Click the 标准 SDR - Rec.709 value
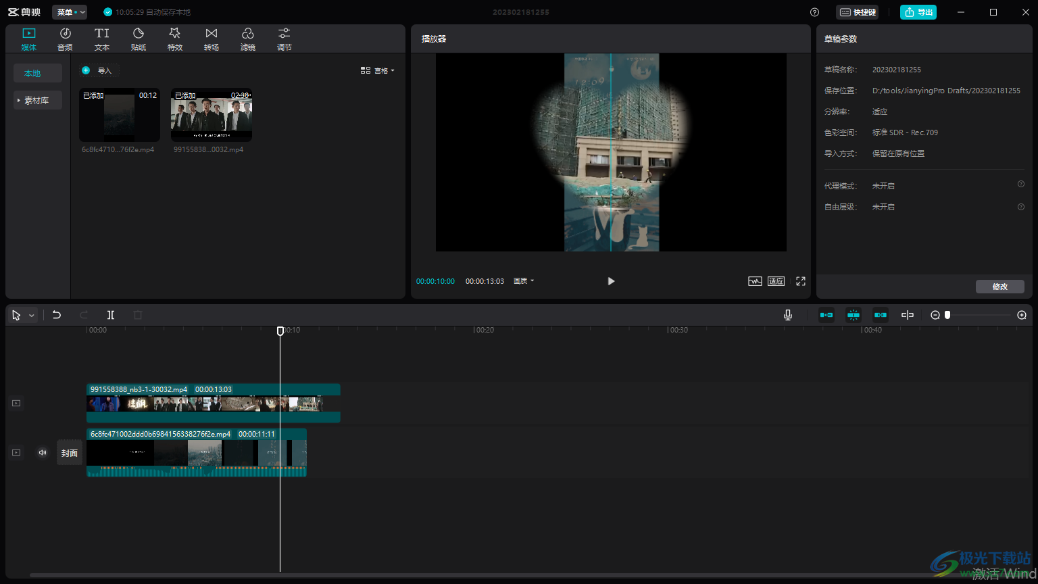The height and width of the screenshot is (584, 1038). coord(905,132)
